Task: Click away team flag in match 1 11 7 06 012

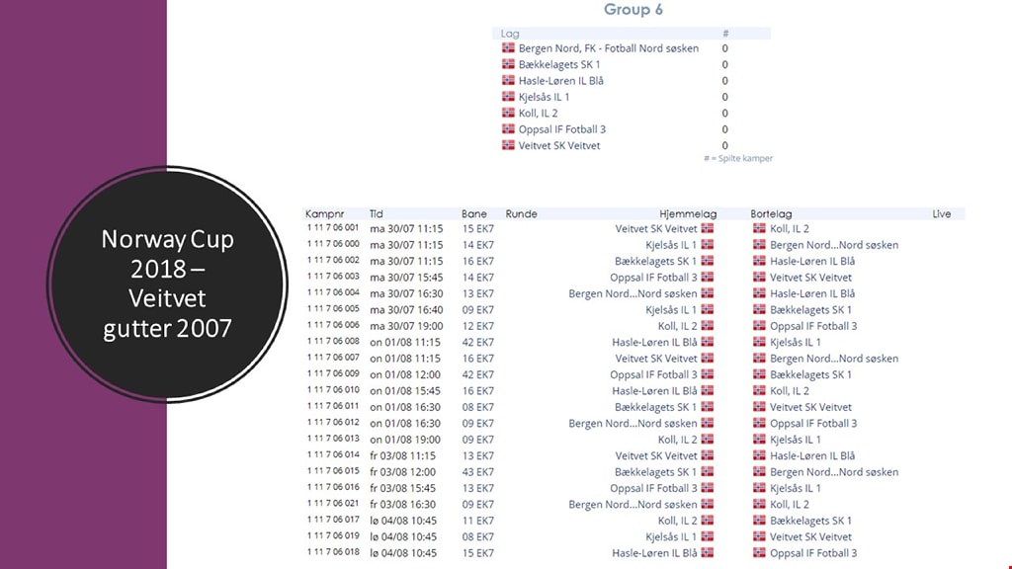Action: tap(759, 423)
